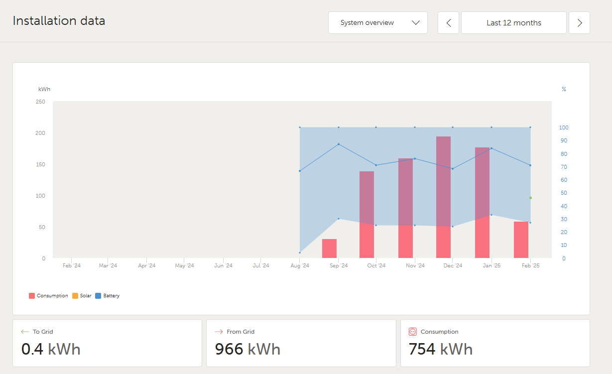
Task: Click the Consumption socket icon
Action: click(x=412, y=332)
